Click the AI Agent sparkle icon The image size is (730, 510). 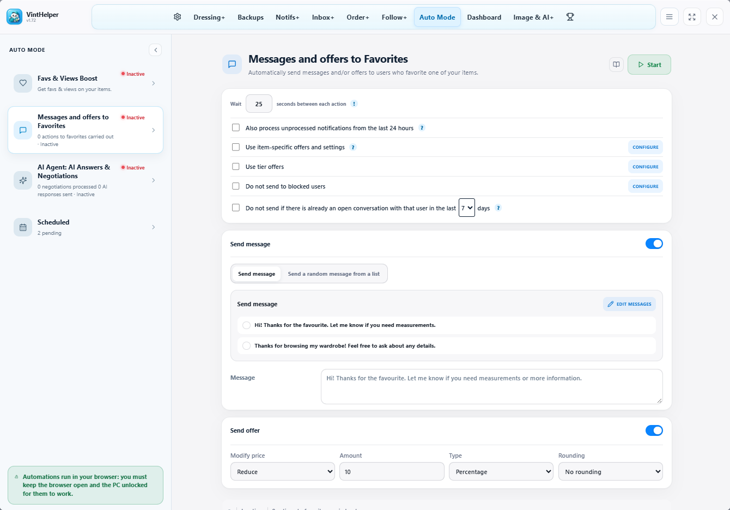(23, 180)
